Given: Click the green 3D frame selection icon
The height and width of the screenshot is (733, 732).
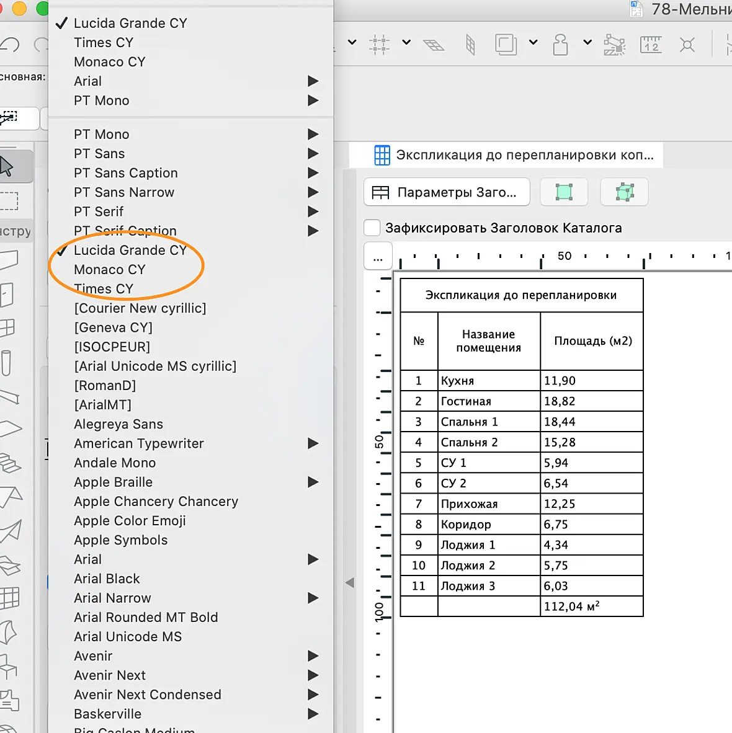Looking at the screenshot, I should pyautogui.click(x=625, y=192).
